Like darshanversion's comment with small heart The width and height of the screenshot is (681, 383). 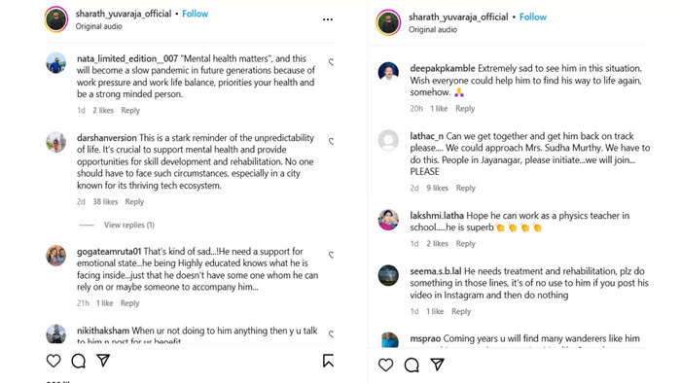(331, 141)
